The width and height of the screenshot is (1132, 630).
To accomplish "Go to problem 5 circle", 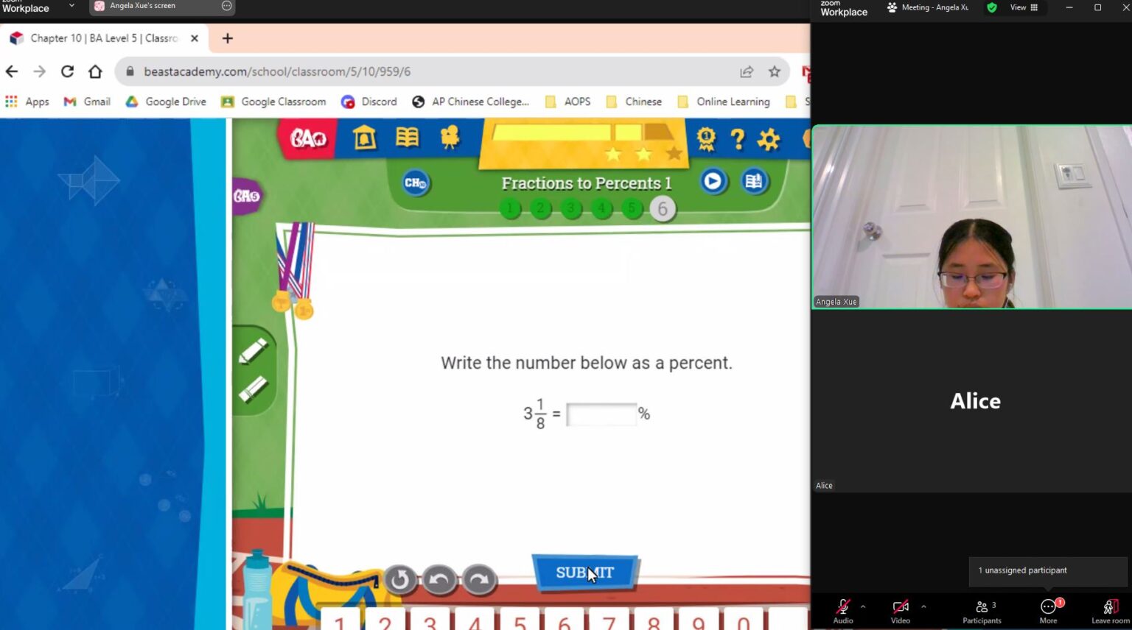I will 632,209.
